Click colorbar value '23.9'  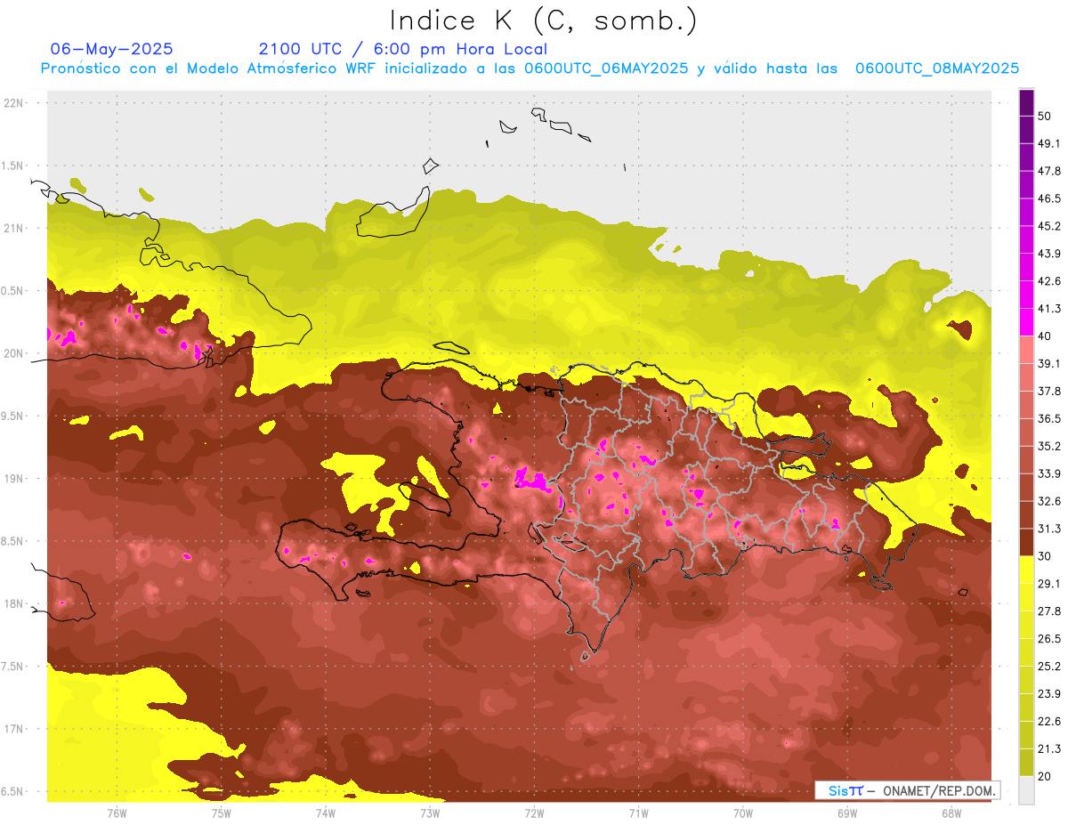[x=1049, y=694]
